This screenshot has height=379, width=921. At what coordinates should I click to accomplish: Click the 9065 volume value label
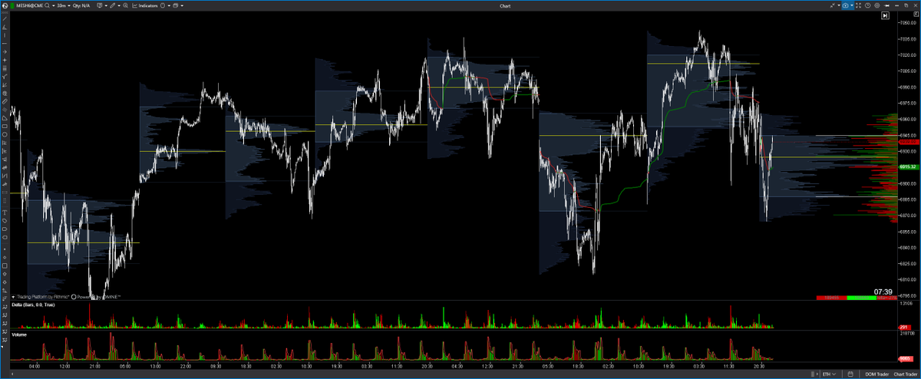coord(904,358)
